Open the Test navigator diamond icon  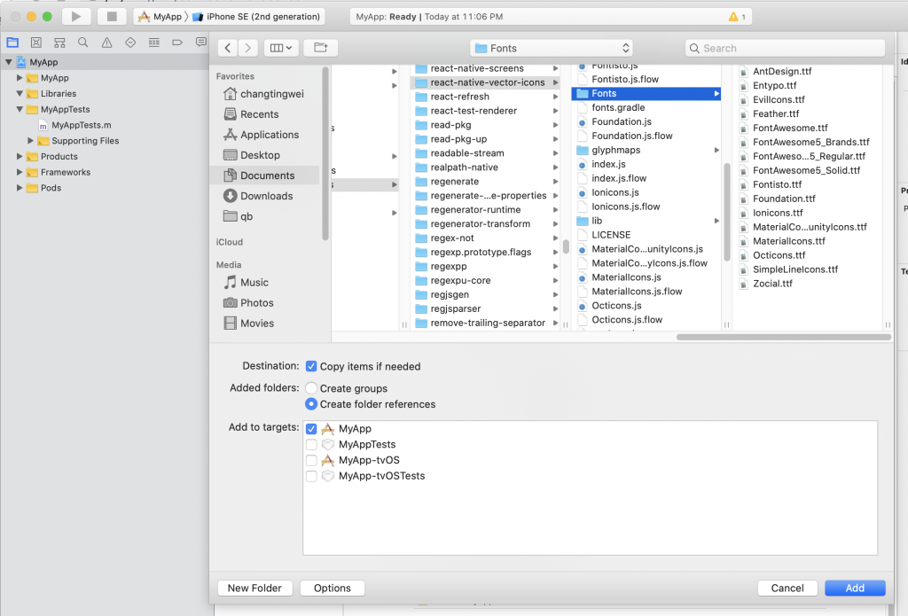point(130,43)
